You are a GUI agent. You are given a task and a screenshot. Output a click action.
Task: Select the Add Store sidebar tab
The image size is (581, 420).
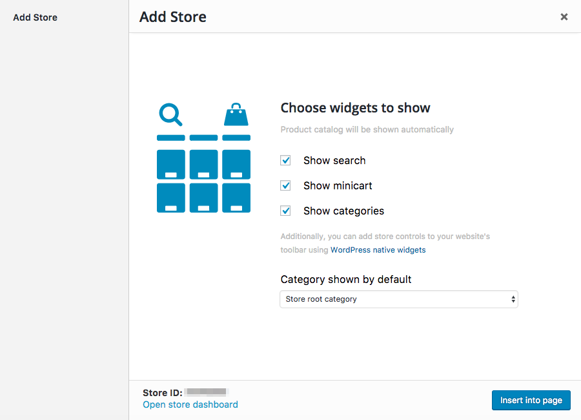coord(36,17)
